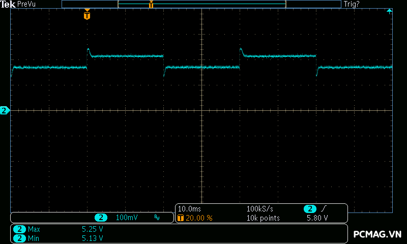Click the bandwidth limit Bw indicator

point(157,218)
